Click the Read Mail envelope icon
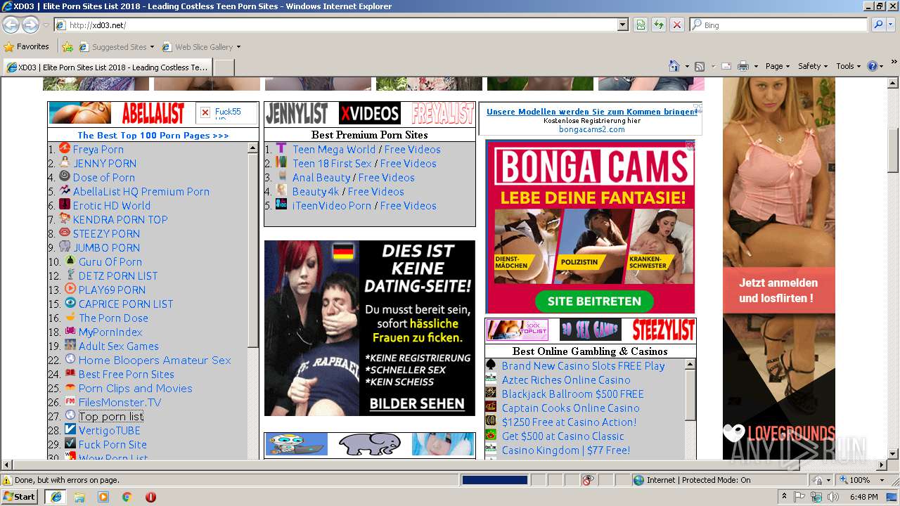 point(726,66)
